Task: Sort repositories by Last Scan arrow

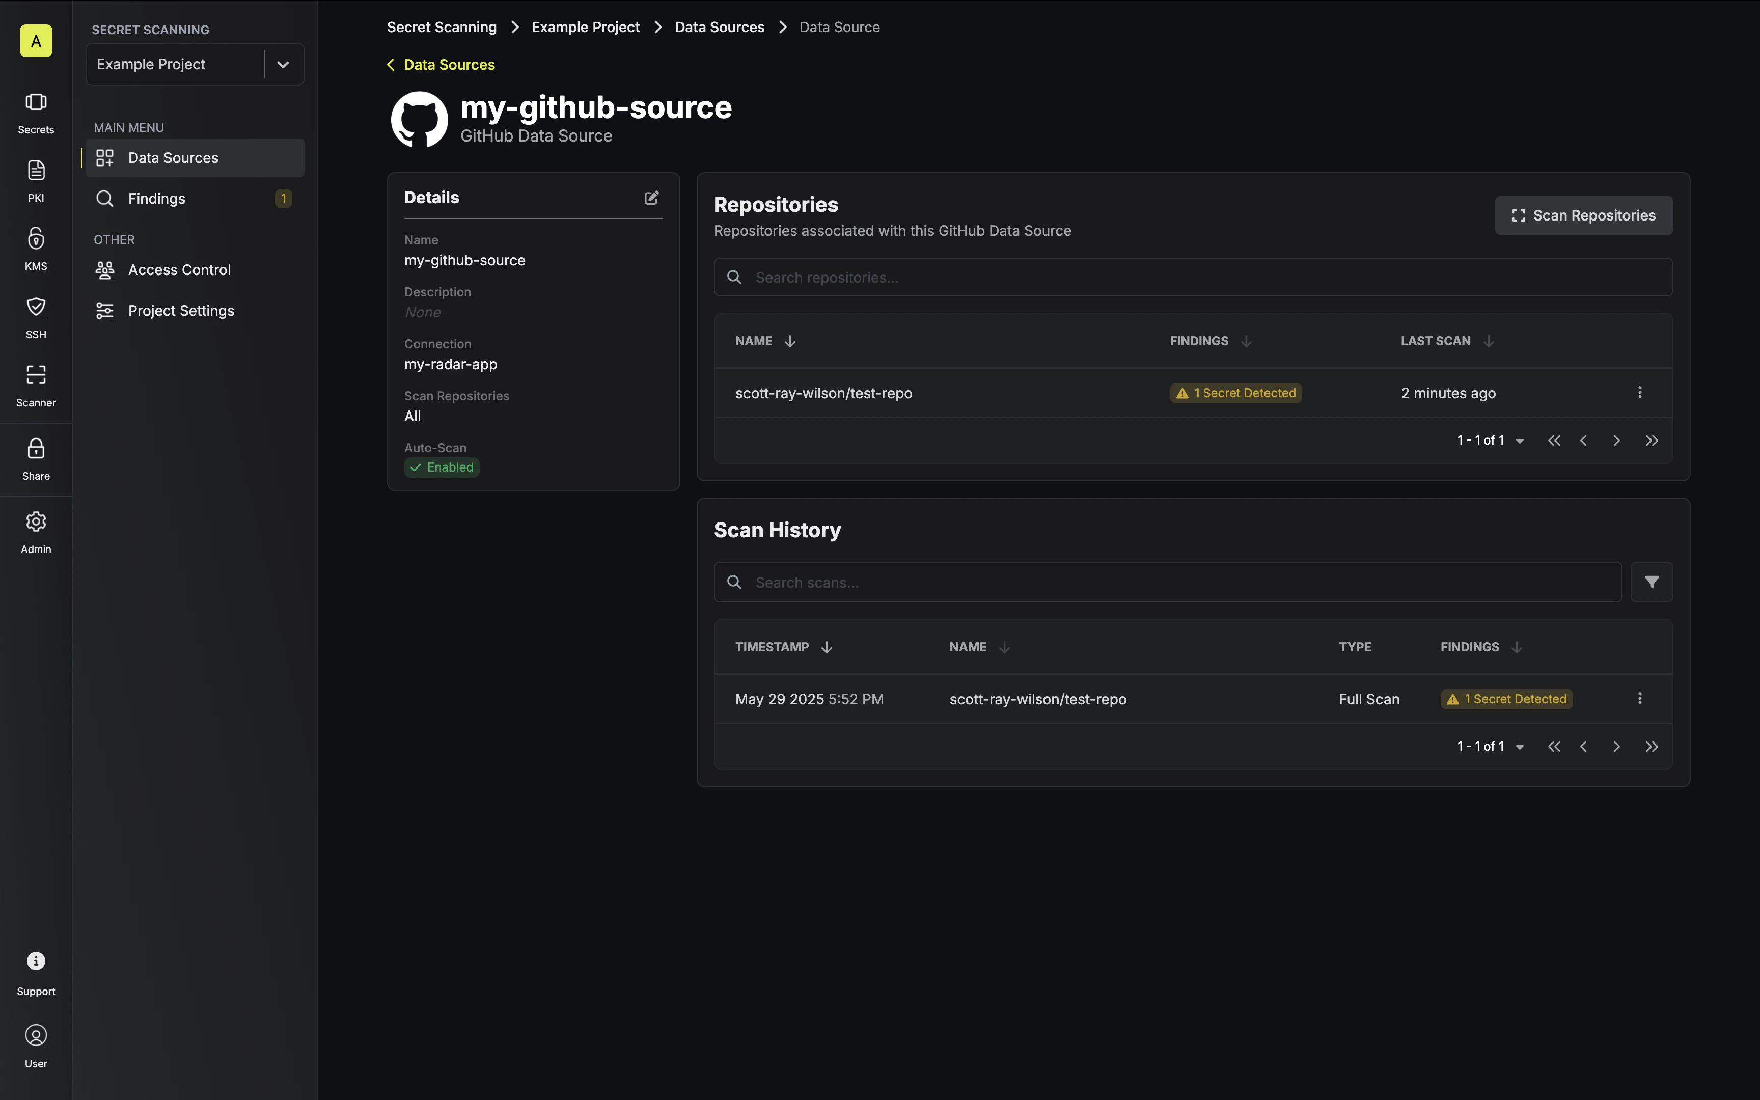Action: coord(1488,341)
